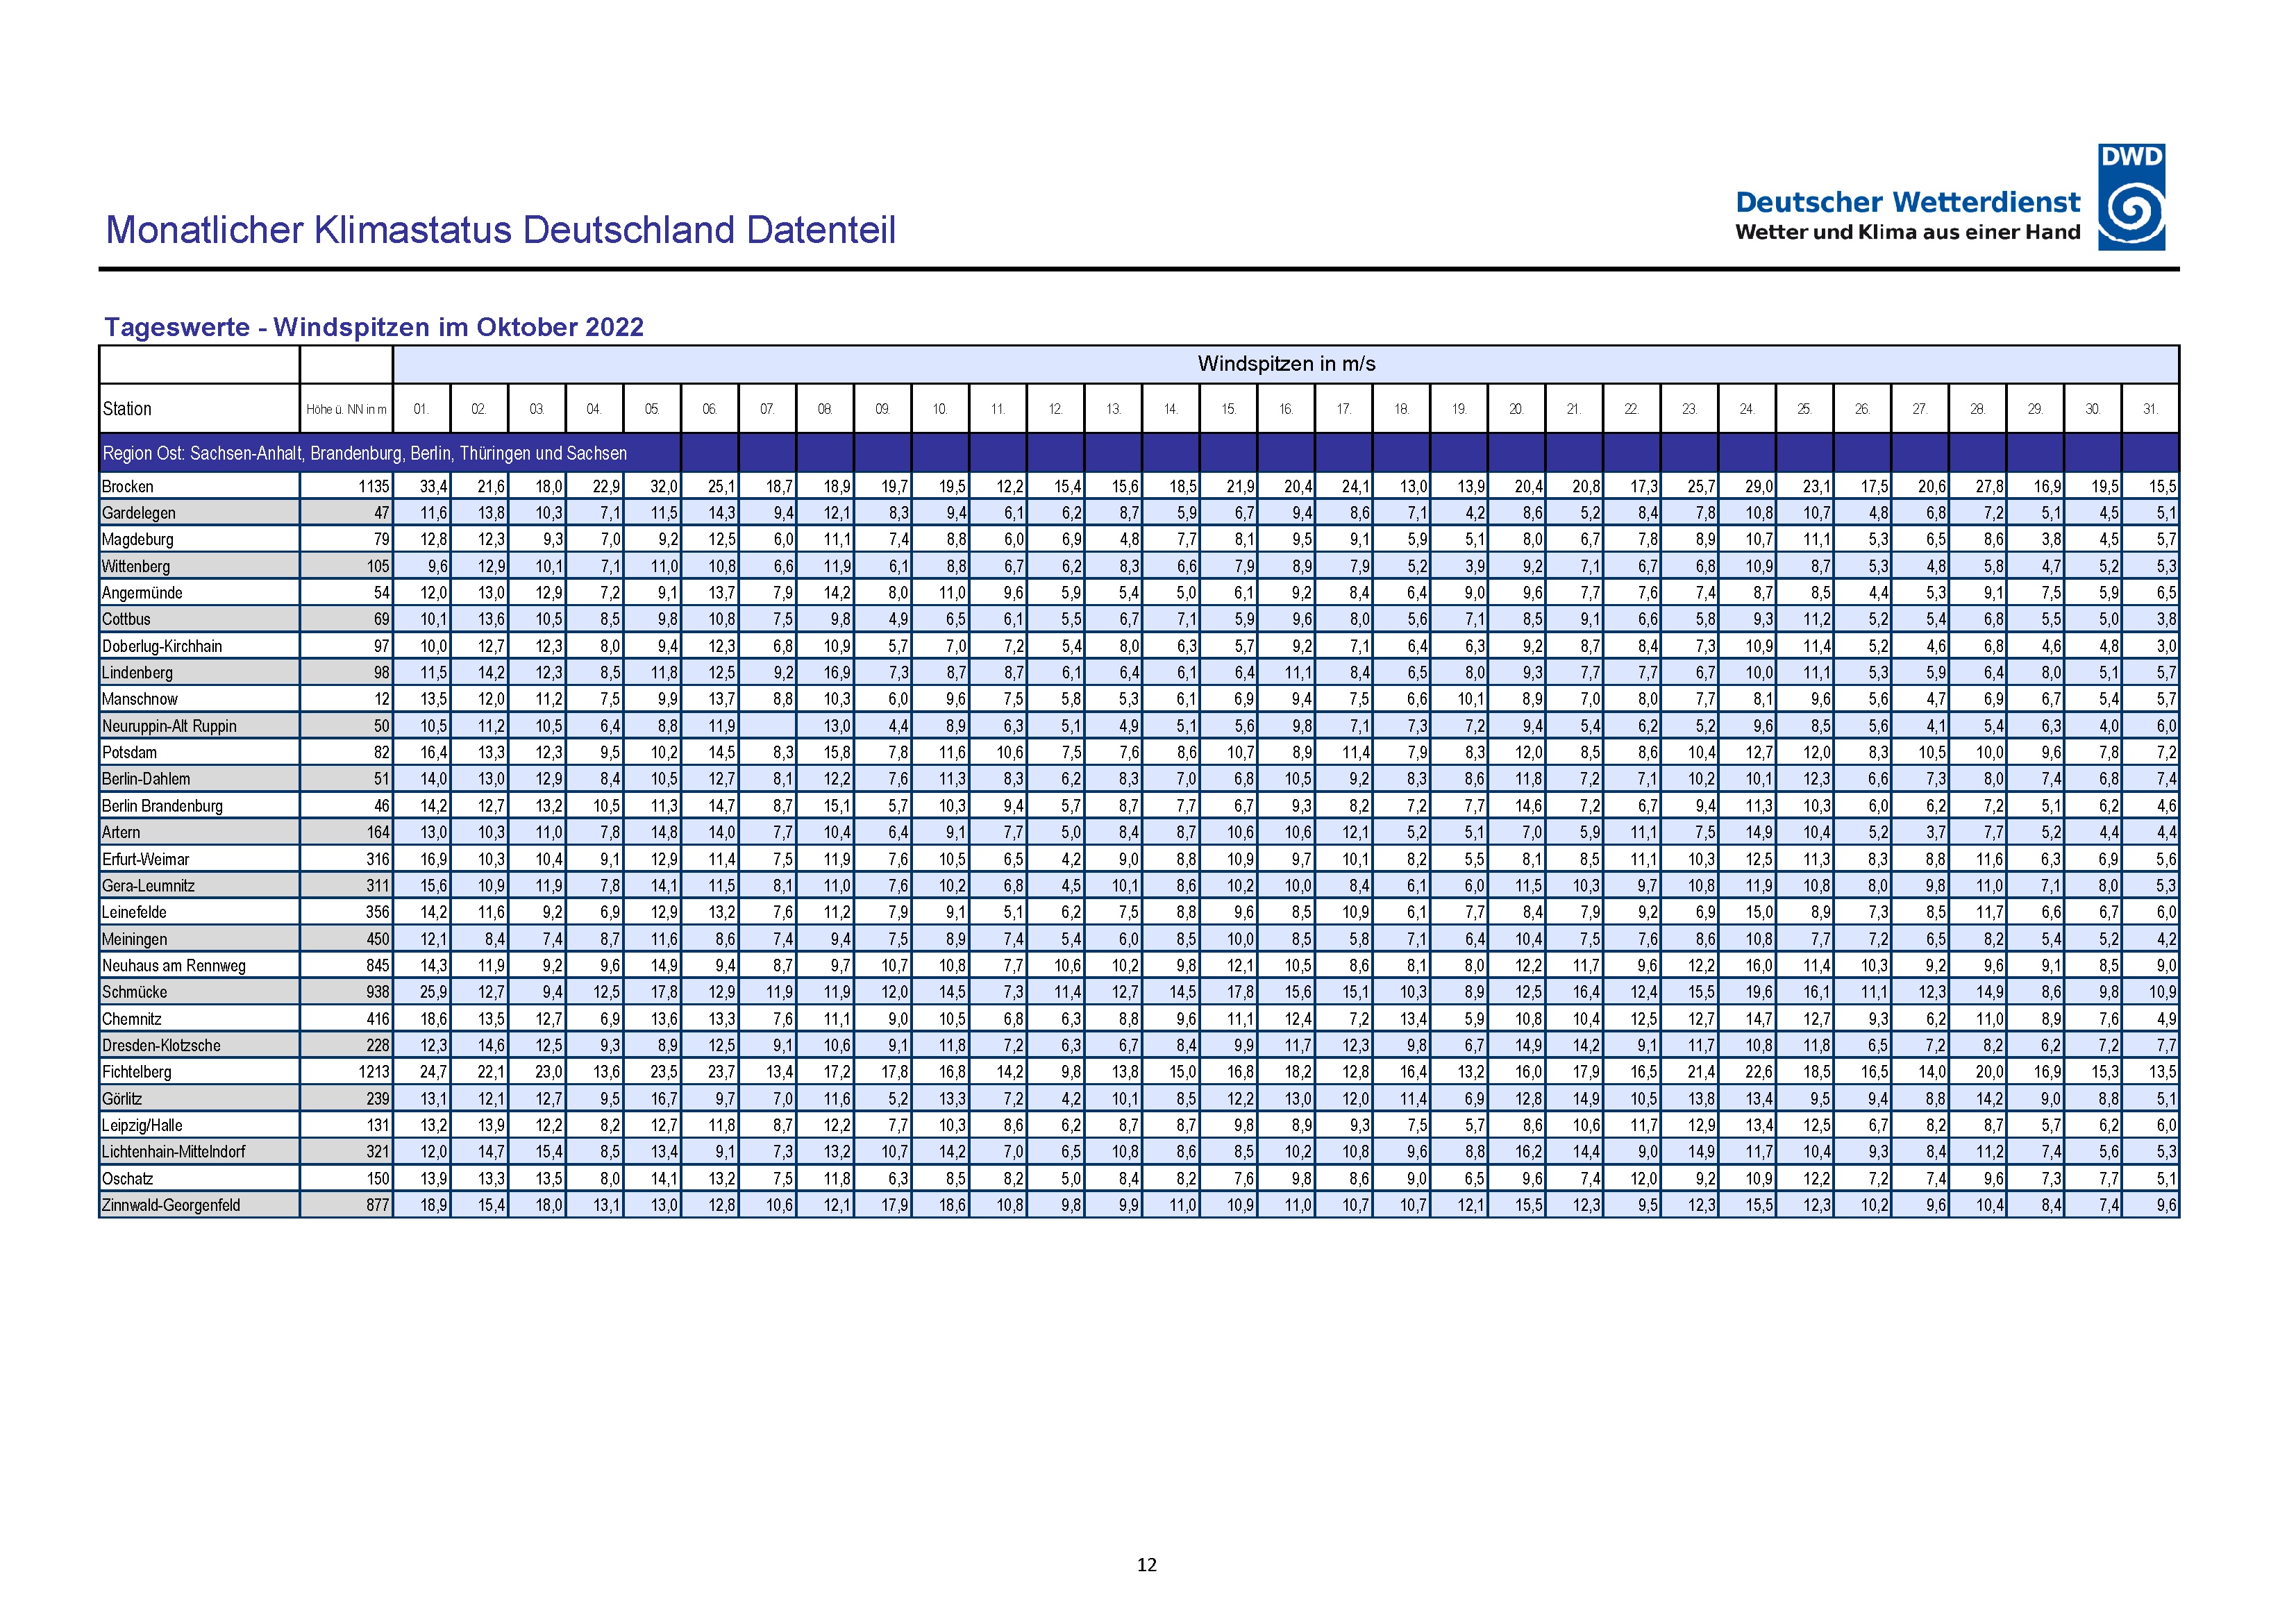Click the 'Berlin Brandenburg' station name

(x=162, y=806)
